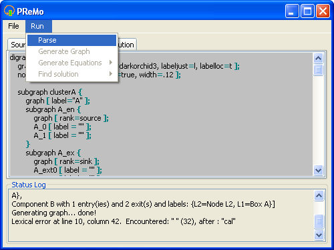
Task: Click the 'subgraph A_en {' line
Action: [53, 109]
